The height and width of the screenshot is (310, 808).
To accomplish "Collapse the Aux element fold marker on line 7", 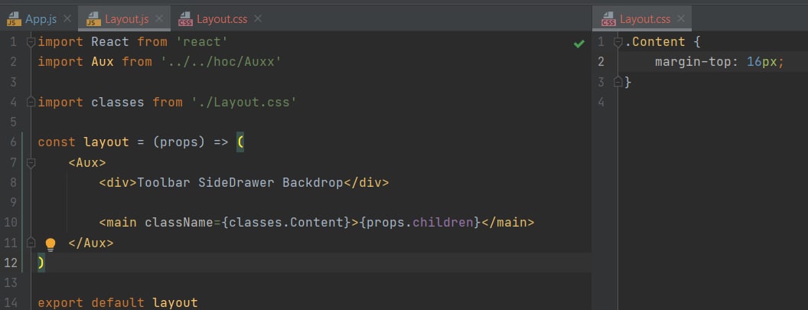I will click(31, 162).
